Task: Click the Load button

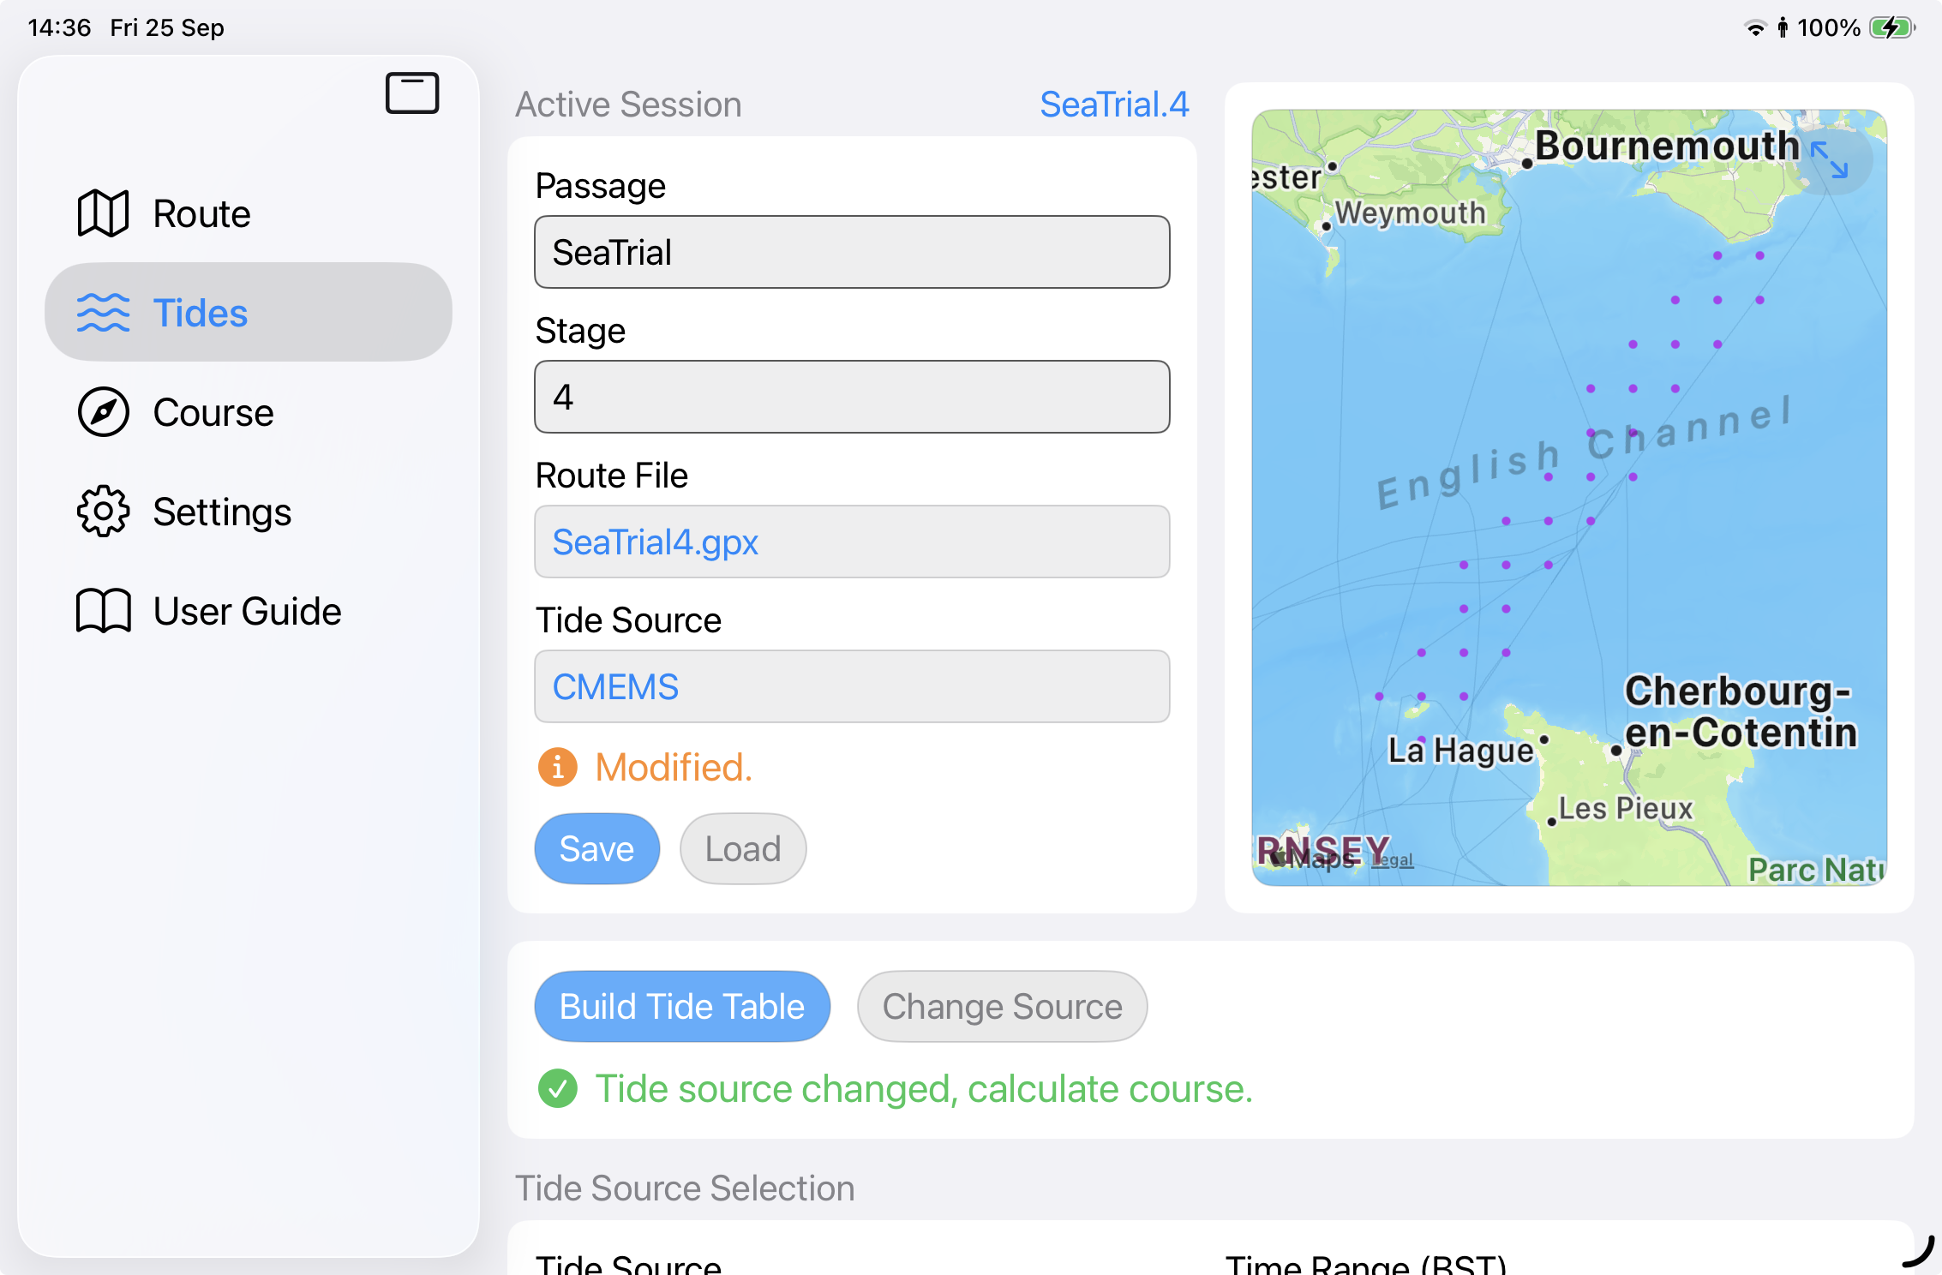Action: pyautogui.click(x=743, y=848)
